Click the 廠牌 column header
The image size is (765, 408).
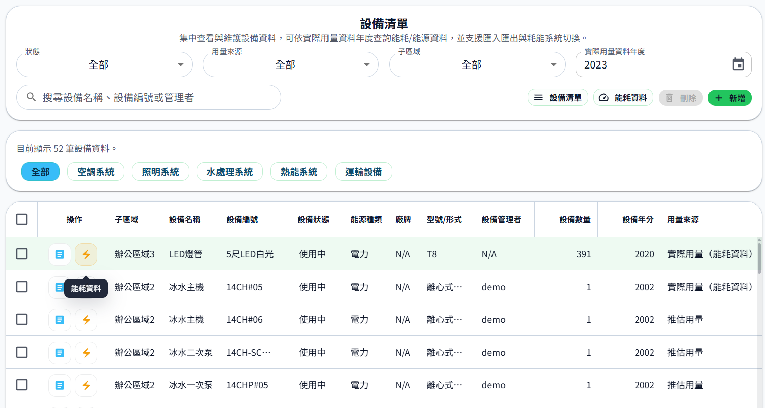click(x=403, y=219)
